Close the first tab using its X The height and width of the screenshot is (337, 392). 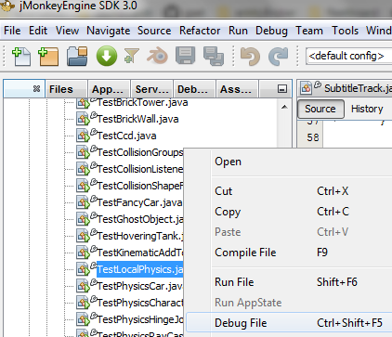coord(36,89)
